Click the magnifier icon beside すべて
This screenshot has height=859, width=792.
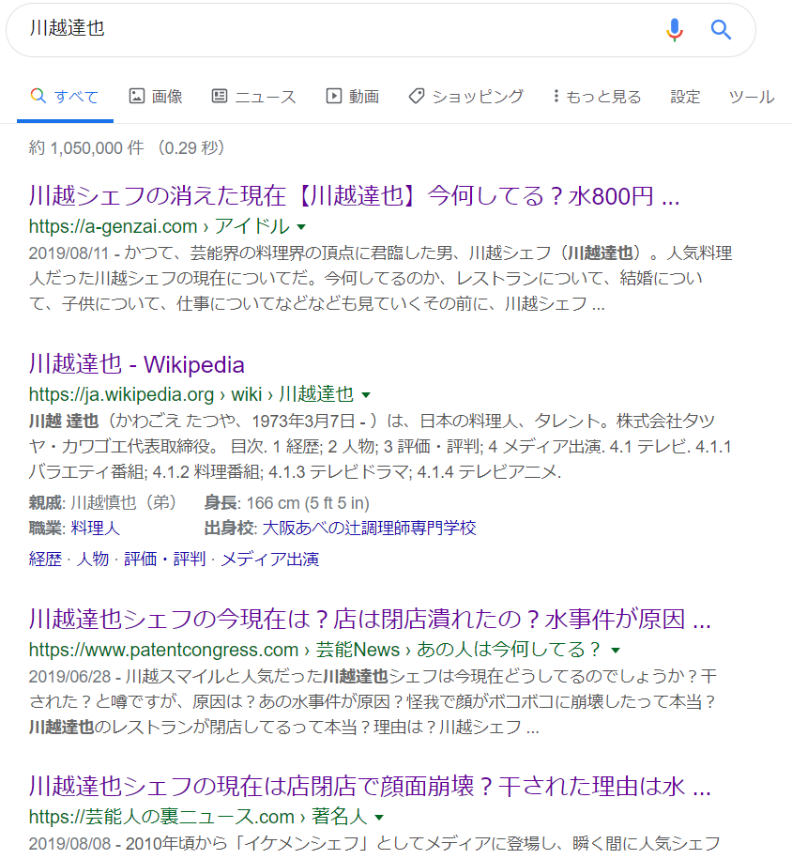coord(38,96)
